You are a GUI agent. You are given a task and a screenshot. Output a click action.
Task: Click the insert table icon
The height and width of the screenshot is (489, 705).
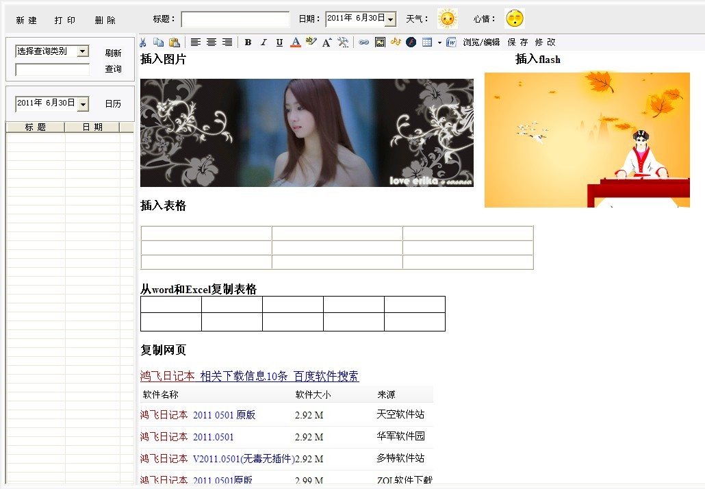tap(427, 42)
